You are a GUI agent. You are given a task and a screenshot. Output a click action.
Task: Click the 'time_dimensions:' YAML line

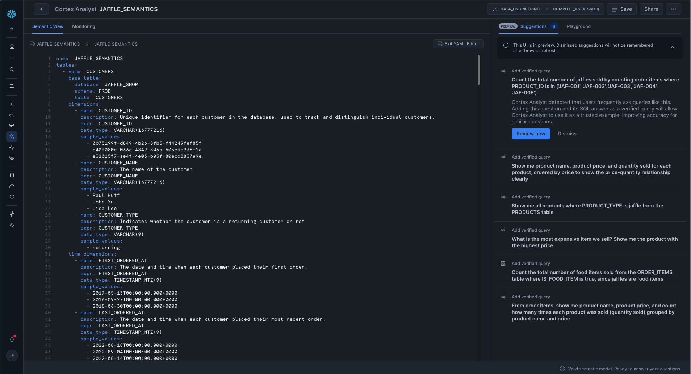click(x=92, y=254)
